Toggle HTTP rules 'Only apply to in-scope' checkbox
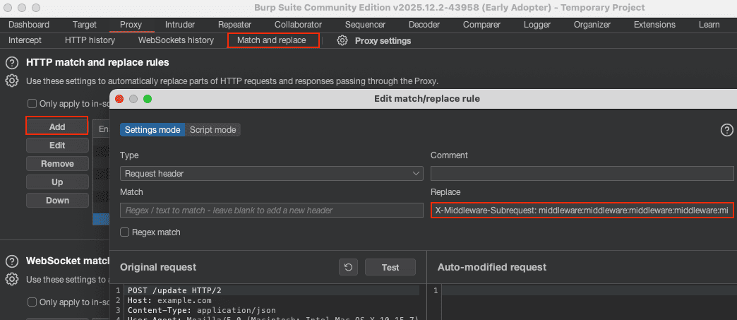 click(32, 104)
